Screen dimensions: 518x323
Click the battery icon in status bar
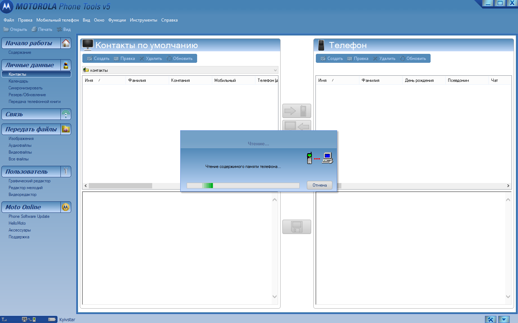[53, 319]
